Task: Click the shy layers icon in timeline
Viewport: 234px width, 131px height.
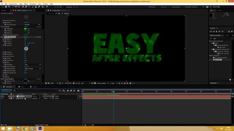Action: point(68,91)
